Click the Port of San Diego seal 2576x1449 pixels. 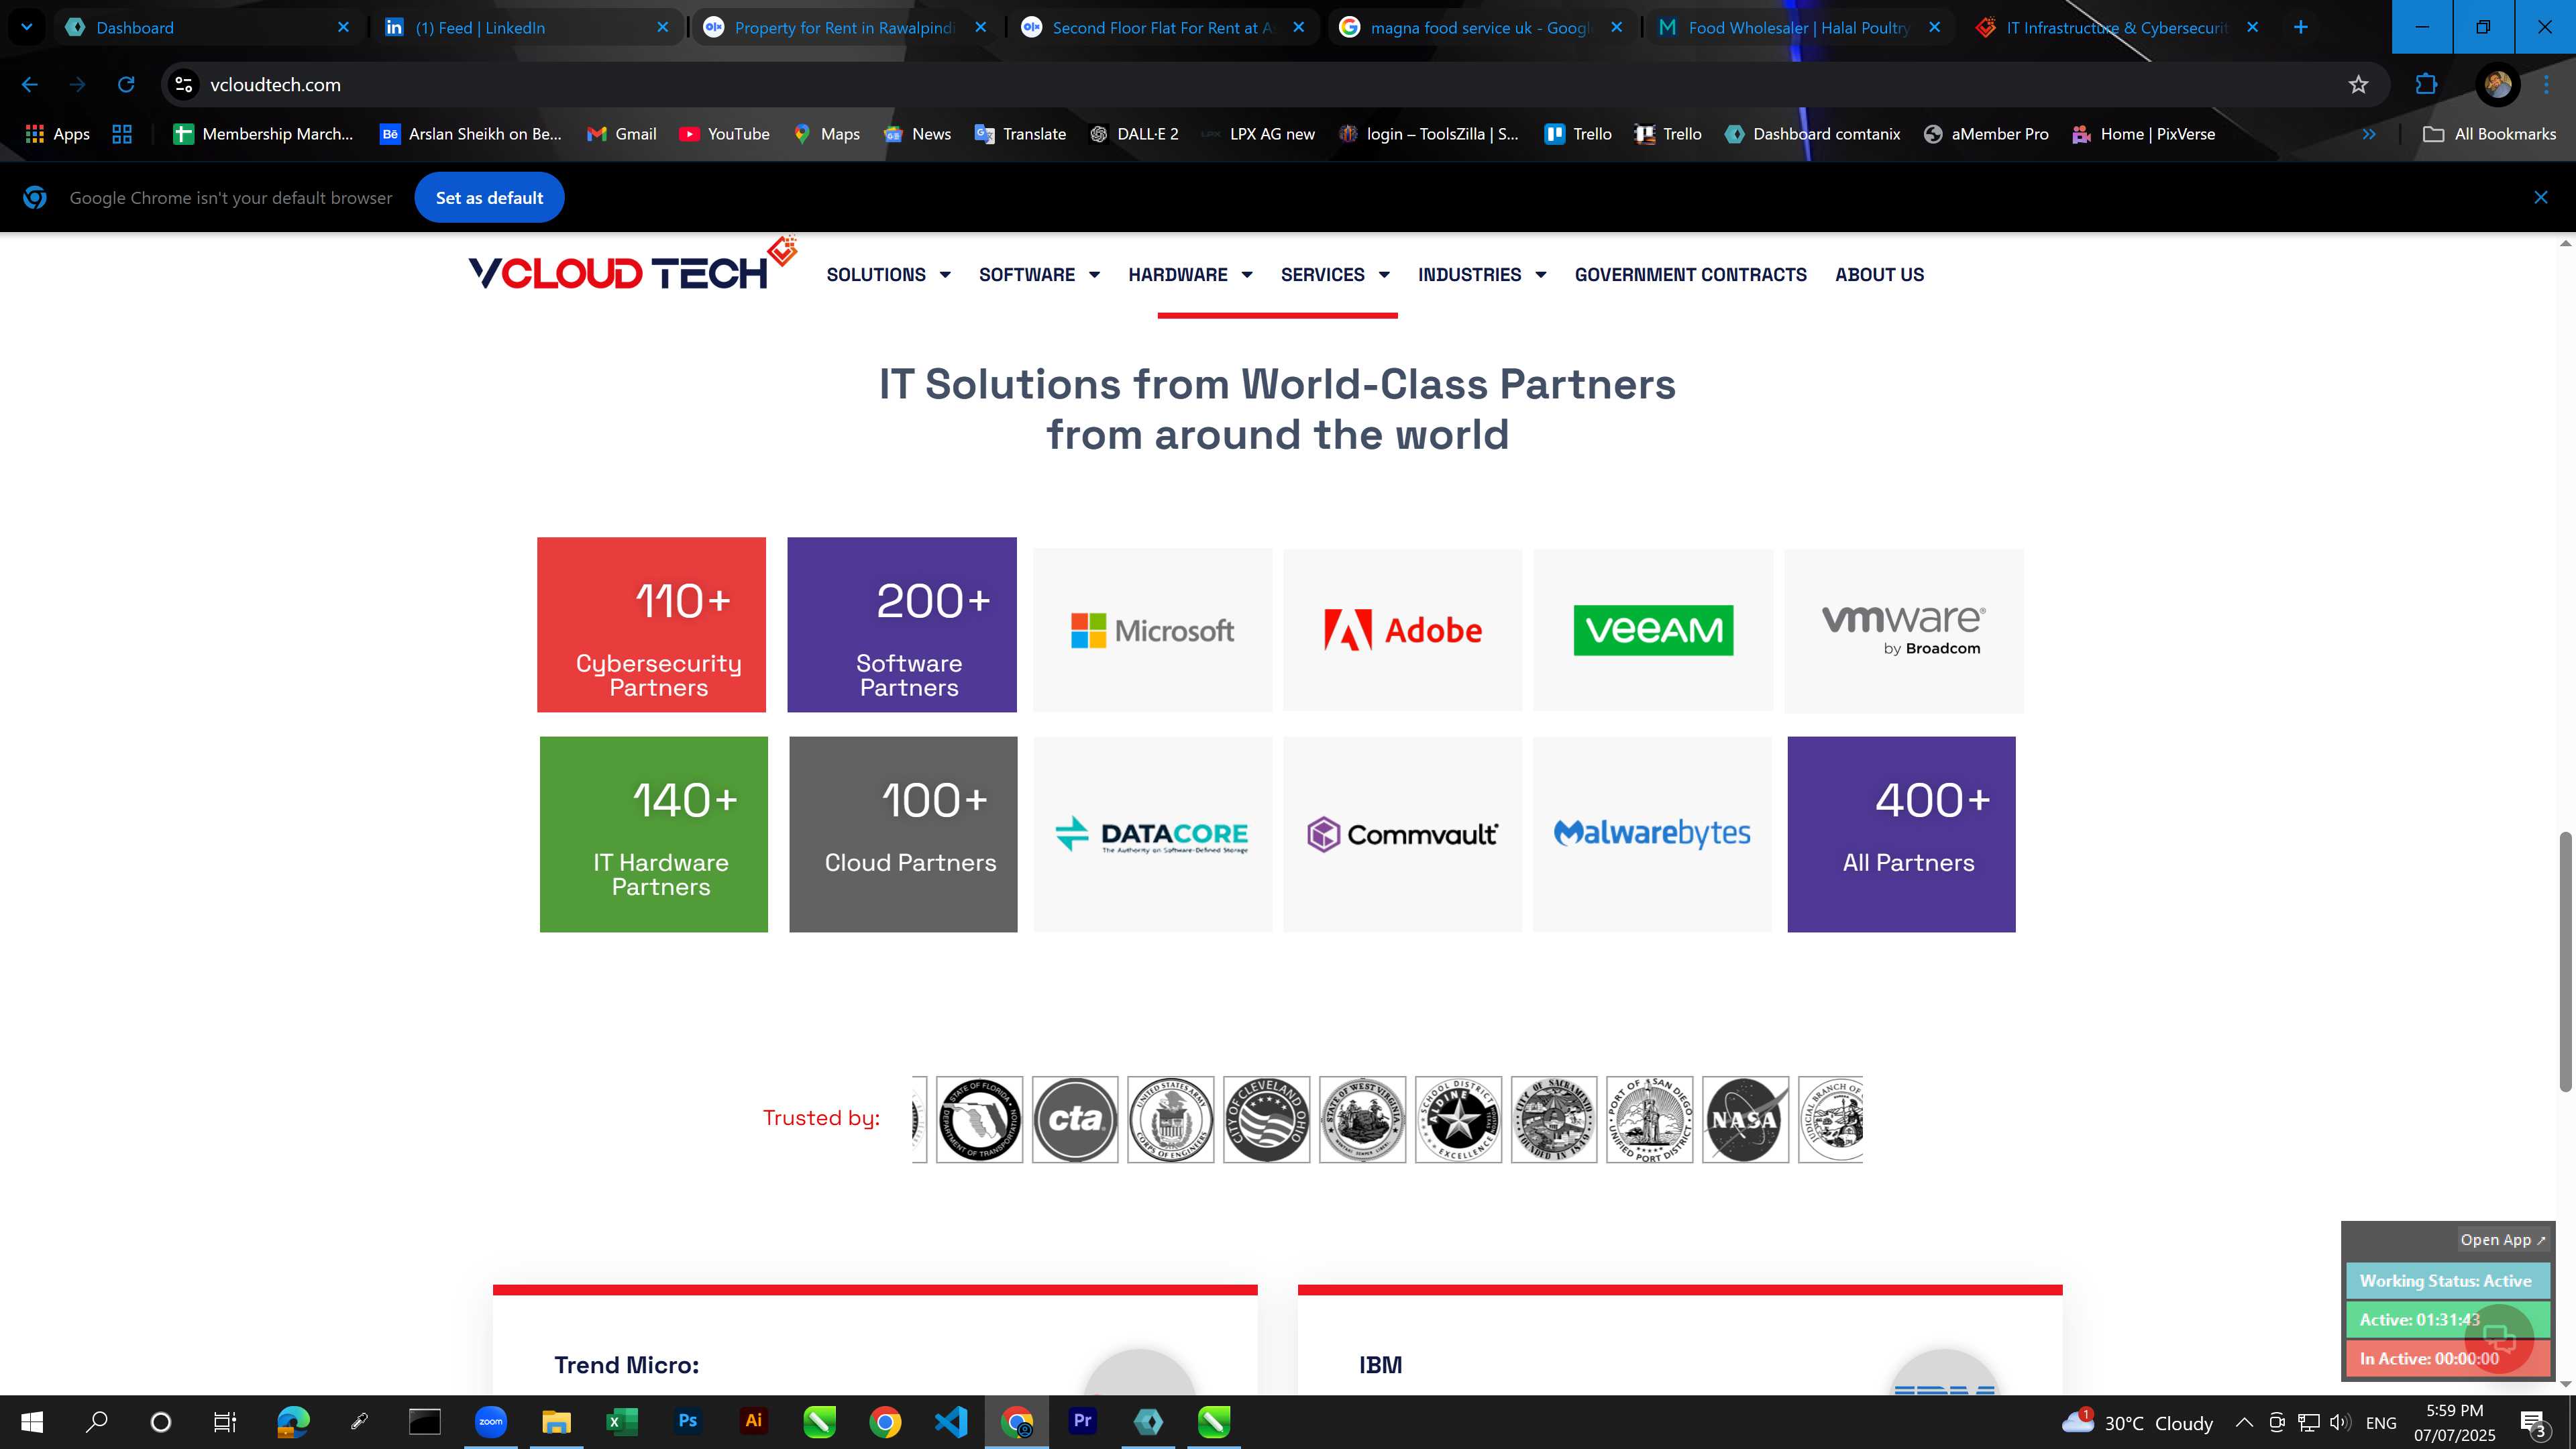click(1649, 1119)
